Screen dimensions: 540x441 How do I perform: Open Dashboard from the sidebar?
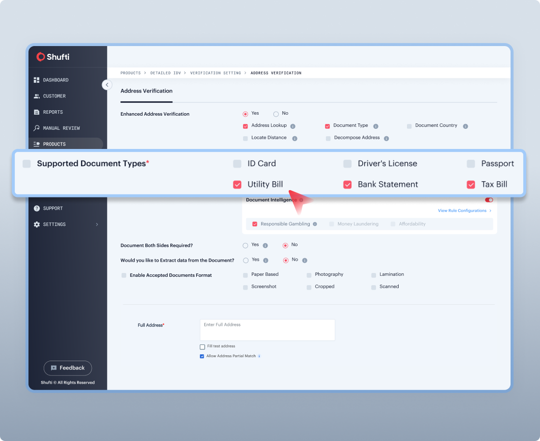tap(55, 80)
